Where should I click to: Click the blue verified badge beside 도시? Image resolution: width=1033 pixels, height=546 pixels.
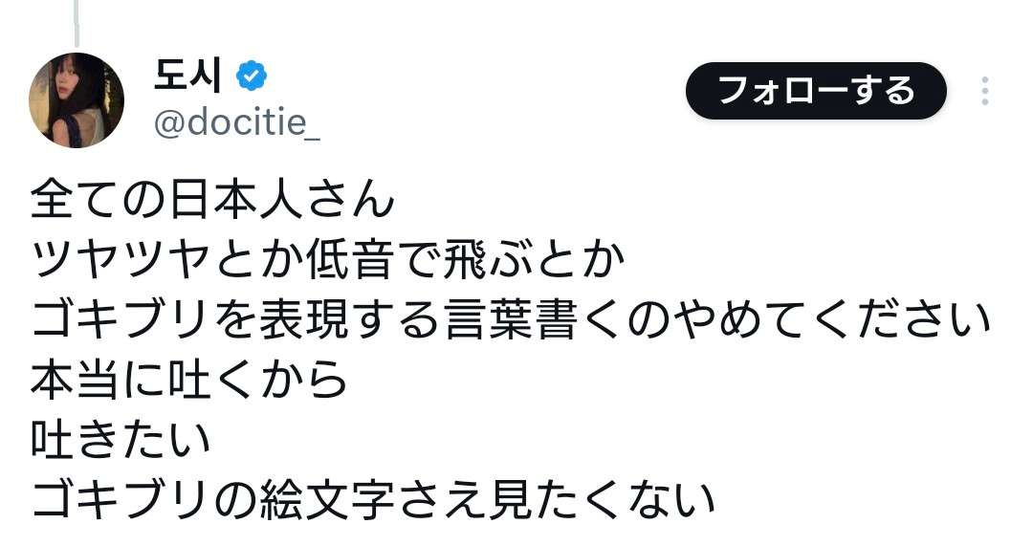click(252, 77)
